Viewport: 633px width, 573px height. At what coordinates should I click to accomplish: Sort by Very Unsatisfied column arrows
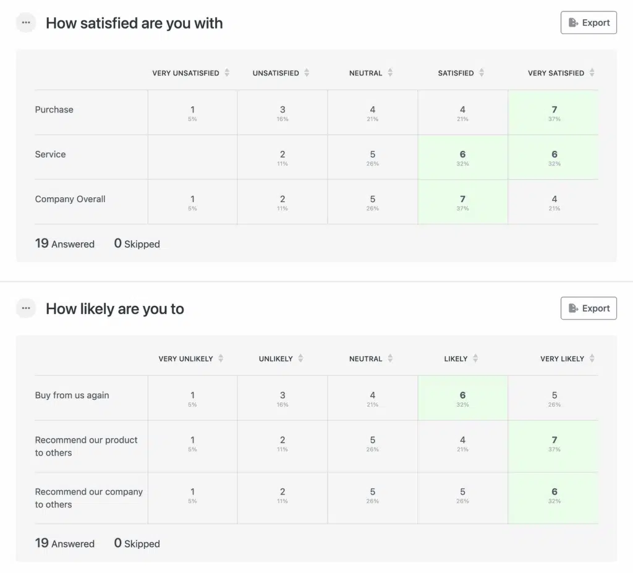(227, 73)
